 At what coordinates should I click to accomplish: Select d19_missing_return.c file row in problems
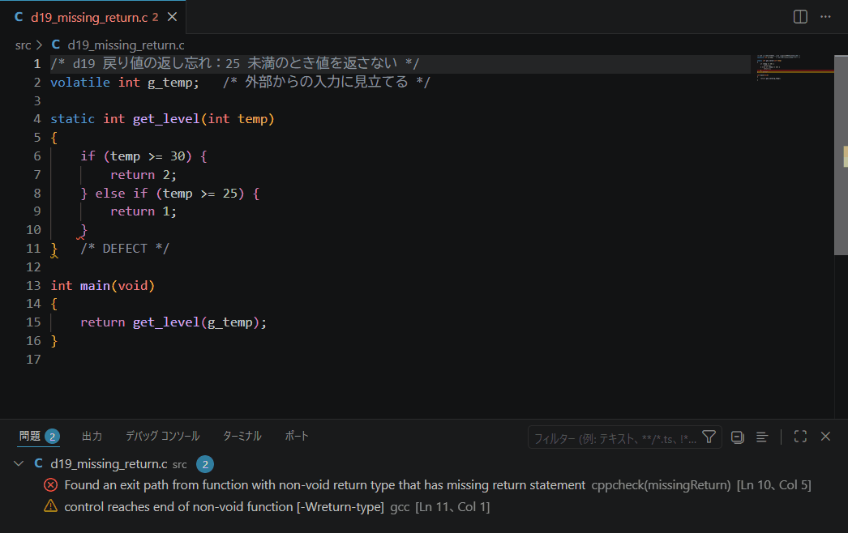pos(424,464)
